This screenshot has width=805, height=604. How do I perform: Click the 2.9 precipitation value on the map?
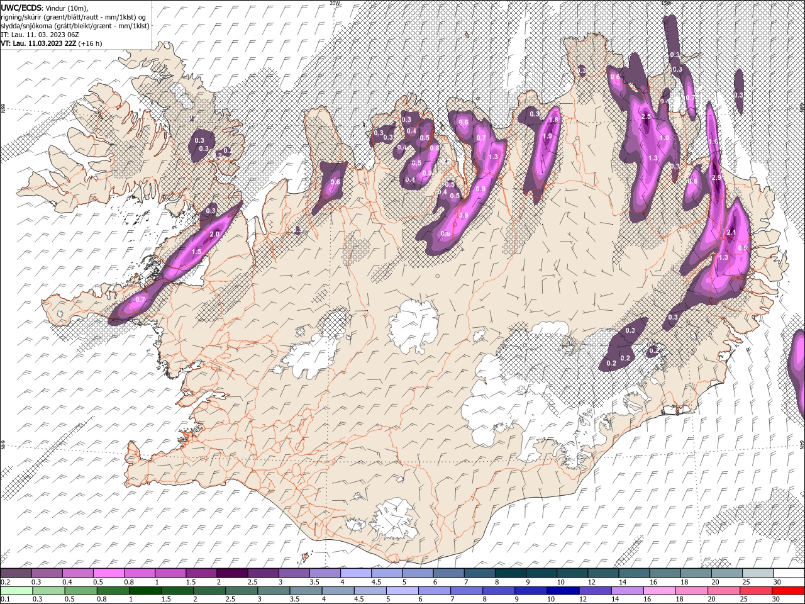coord(716,178)
